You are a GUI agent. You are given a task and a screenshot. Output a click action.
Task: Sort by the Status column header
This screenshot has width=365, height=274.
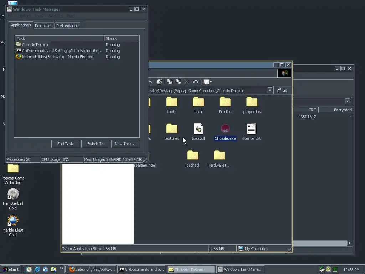121,39
